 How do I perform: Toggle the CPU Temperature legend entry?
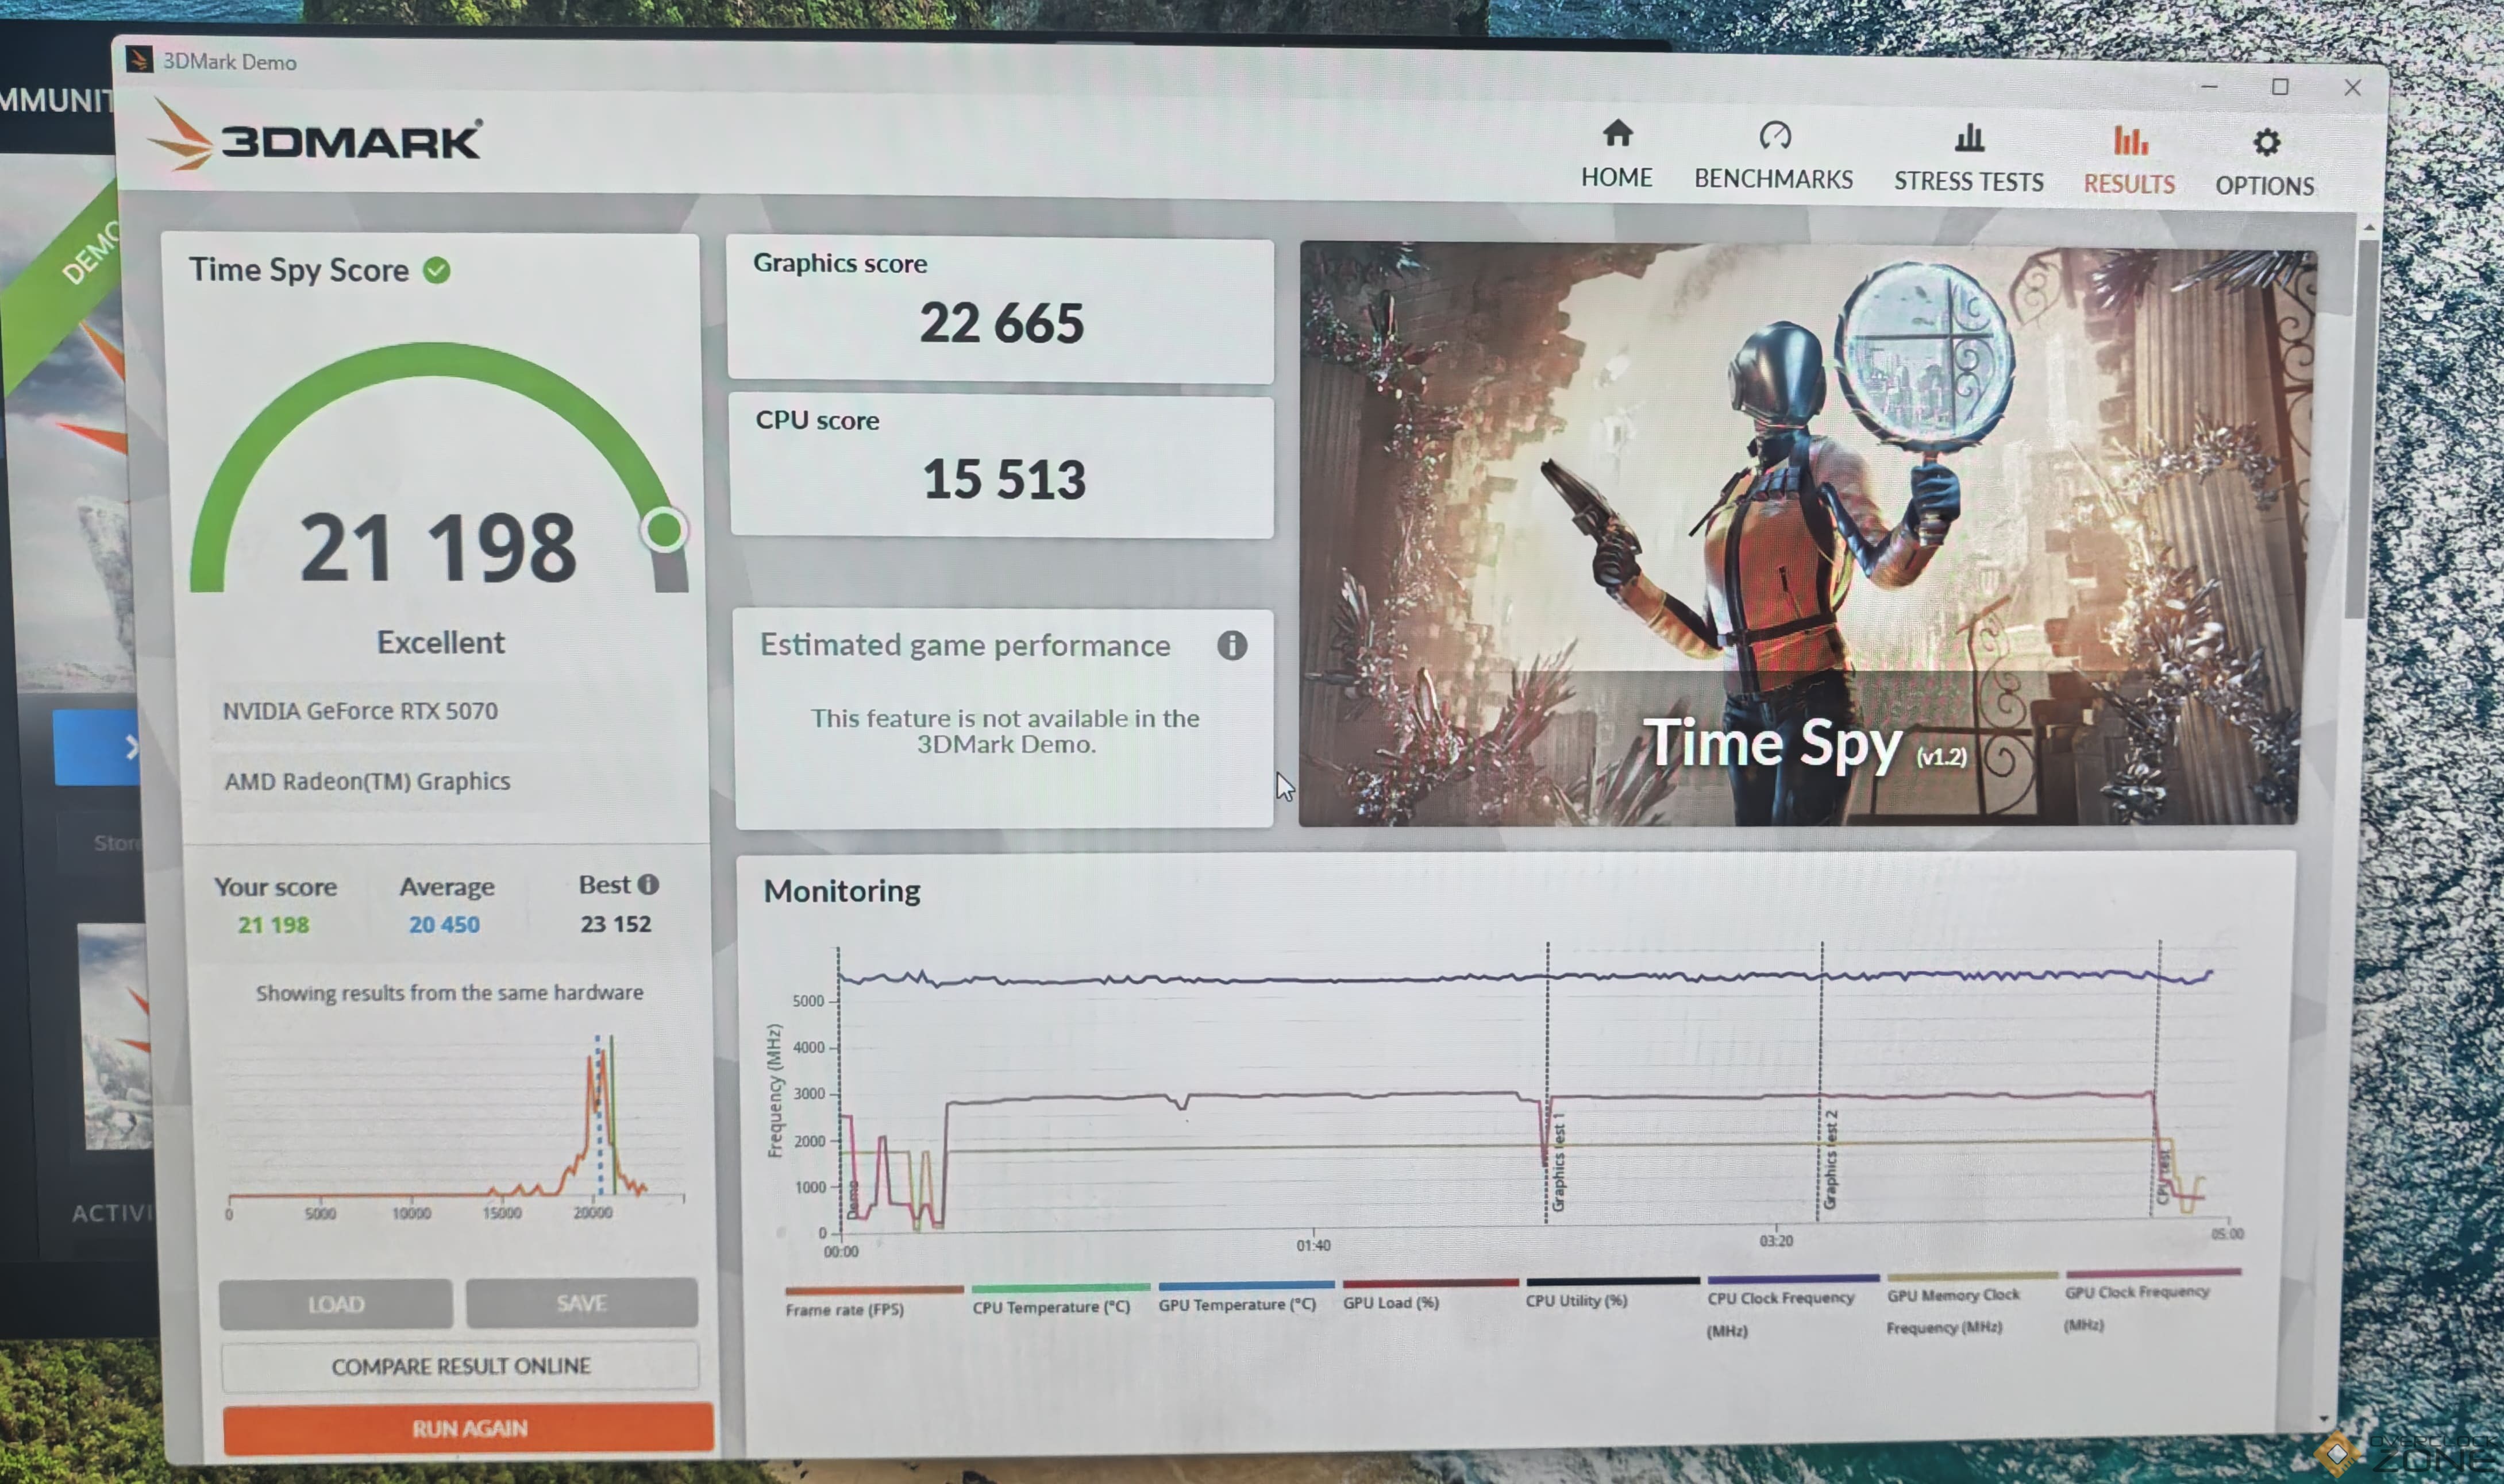pos(1050,1306)
